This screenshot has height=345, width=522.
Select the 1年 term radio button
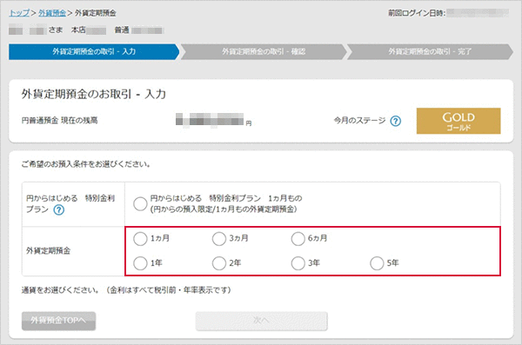click(x=140, y=263)
